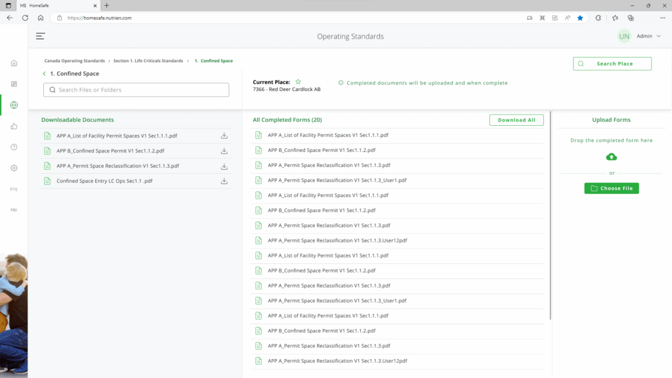Open the PBI sidebar item
Viewport: 672px width, 378px height.
(x=14, y=210)
